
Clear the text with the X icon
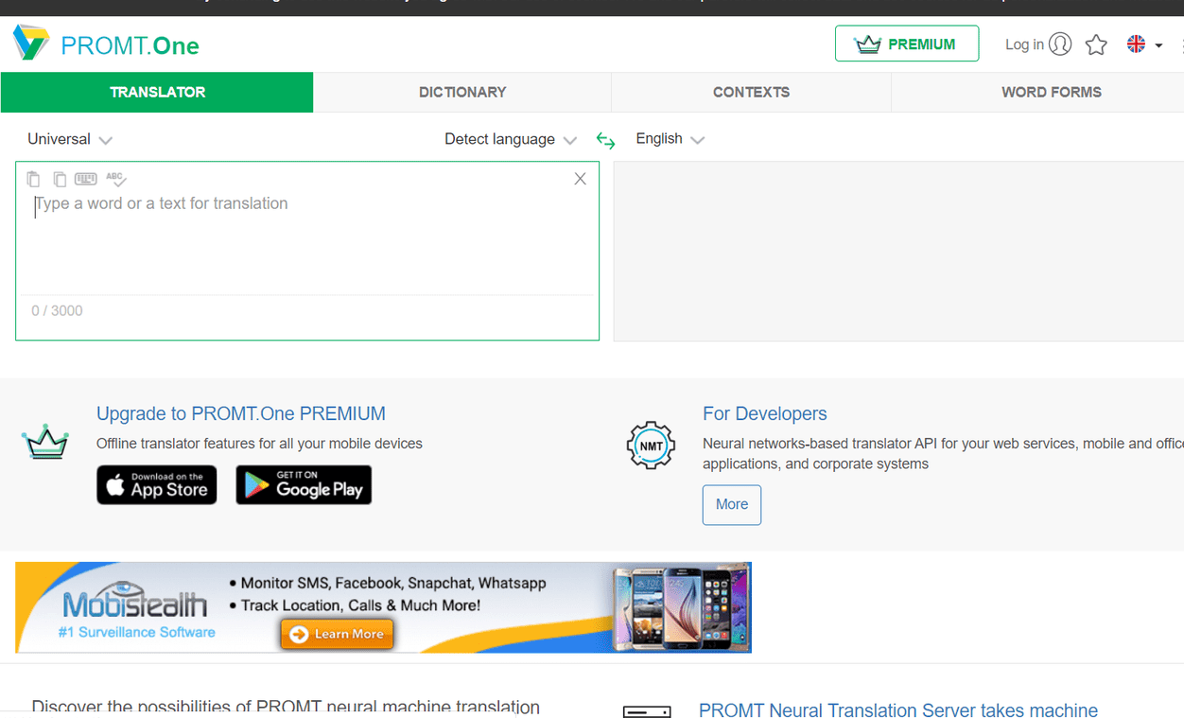(581, 179)
